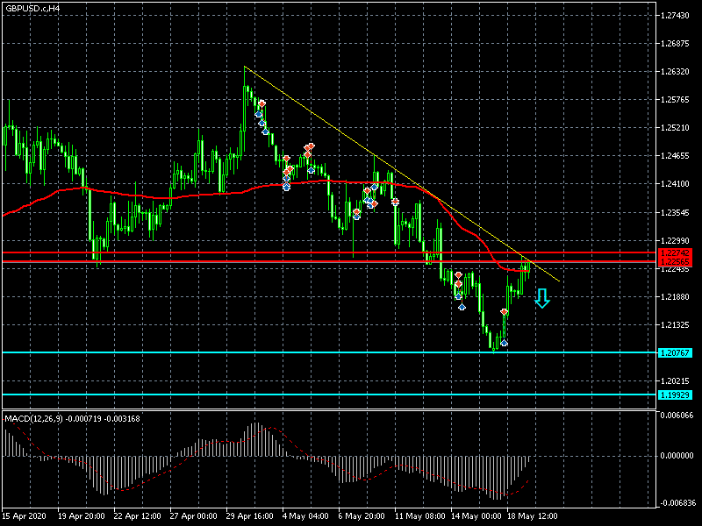Click the blue buy arrow at chart low
The width and height of the screenshot is (702, 526).
tap(504, 342)
